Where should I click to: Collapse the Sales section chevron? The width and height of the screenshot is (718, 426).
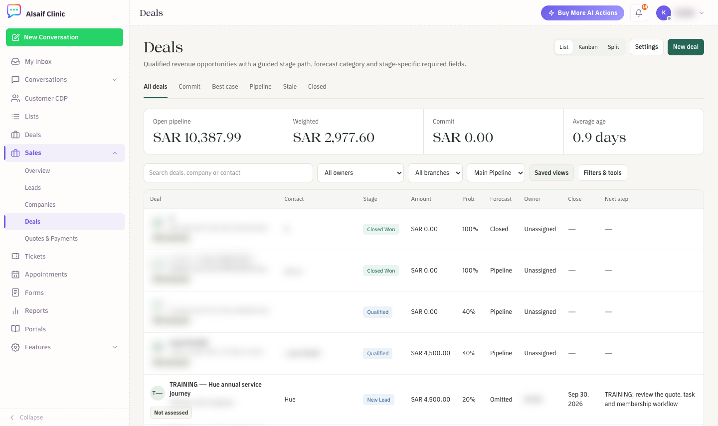pyautogui.click(x=115, y=153)
